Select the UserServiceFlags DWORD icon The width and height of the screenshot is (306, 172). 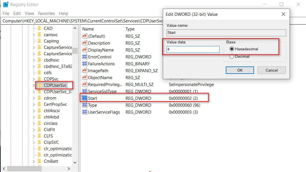(x=84, y=112)
